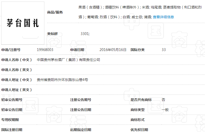Click the 商标形式 field label
Image resolution: width=205 pixels, height=133 pixels.
(x=138, y=120)
